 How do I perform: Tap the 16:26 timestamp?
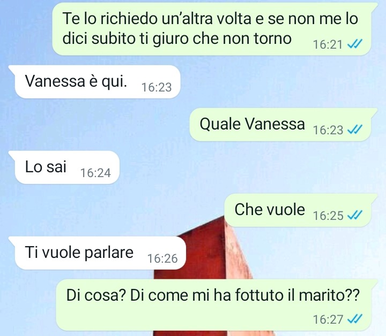coord(162,258)
